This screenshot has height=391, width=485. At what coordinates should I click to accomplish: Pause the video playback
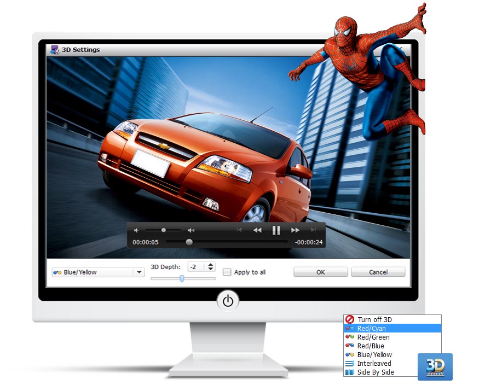click(276, 230)
